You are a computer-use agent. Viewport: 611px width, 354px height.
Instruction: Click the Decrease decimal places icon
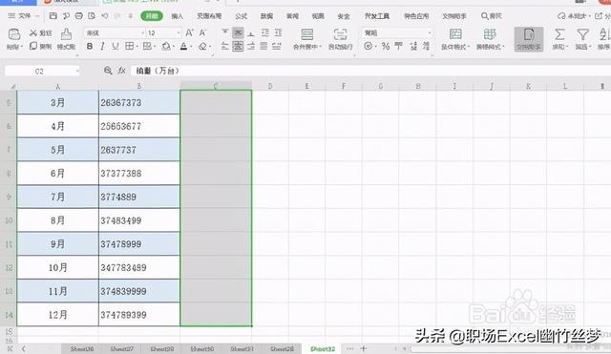click(x=427, y=47)
